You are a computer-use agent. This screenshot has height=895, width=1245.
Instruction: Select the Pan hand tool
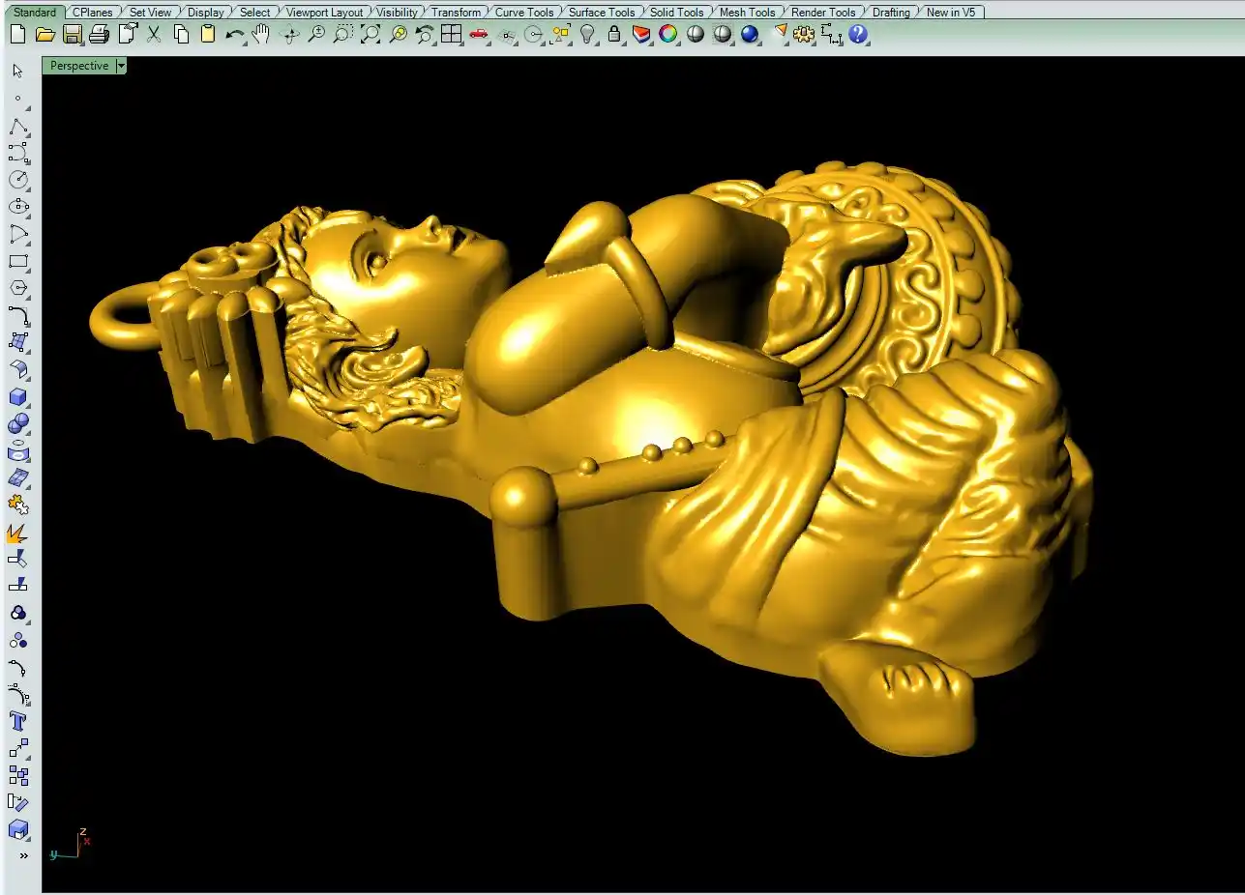[x=261, y=35]
